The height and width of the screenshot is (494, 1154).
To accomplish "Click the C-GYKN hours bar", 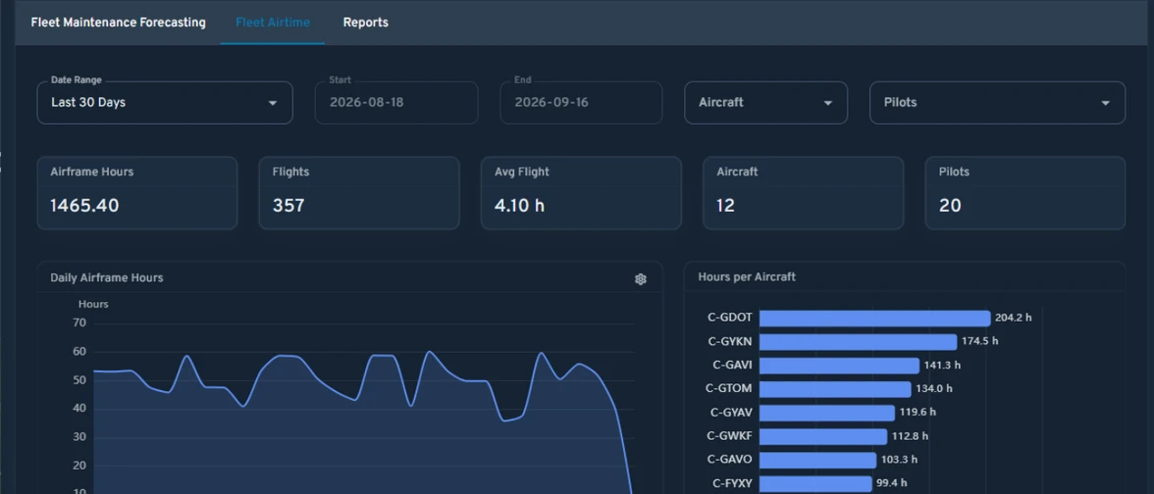I will [858, 342].
